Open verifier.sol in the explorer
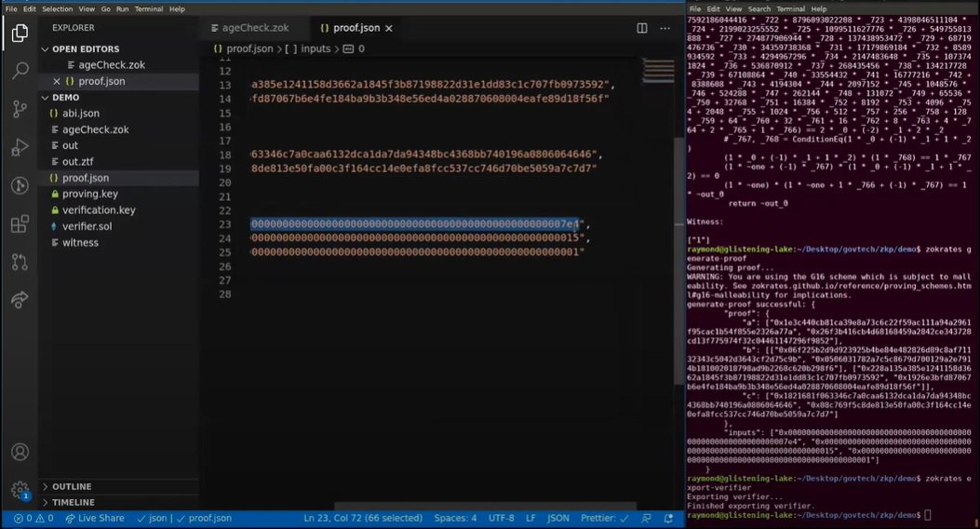The height and width of the screenshot is (529, 980). (119, 226)
